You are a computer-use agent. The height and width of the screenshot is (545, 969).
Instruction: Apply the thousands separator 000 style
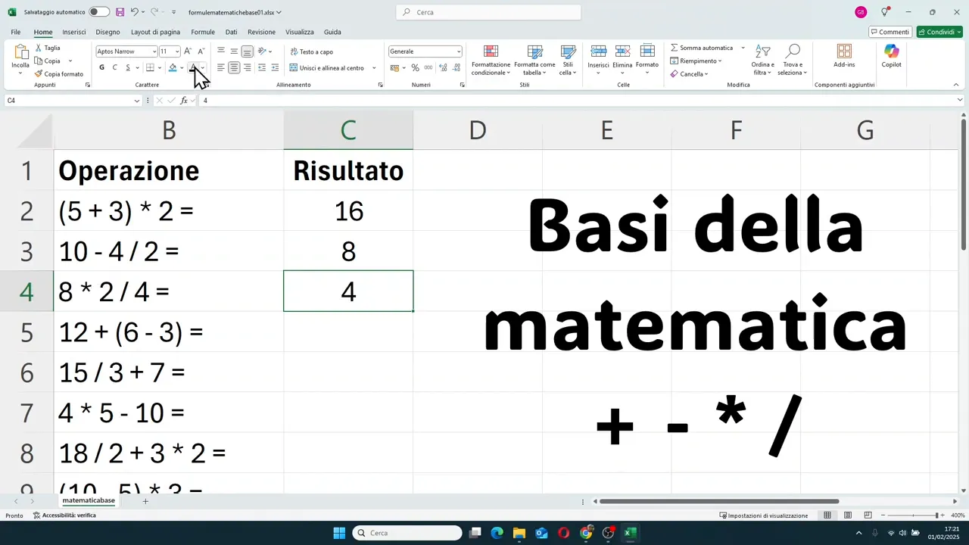coord(428,67)
